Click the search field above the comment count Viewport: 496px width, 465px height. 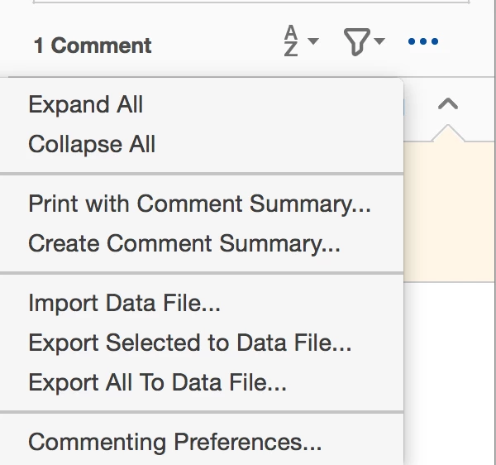(248, 4)
